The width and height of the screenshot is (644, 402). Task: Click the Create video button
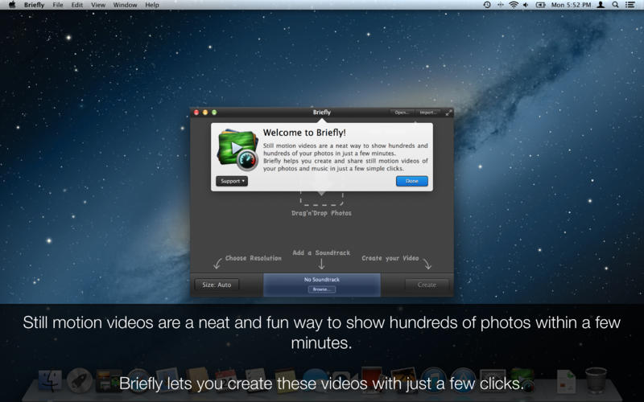click(427, 285)
